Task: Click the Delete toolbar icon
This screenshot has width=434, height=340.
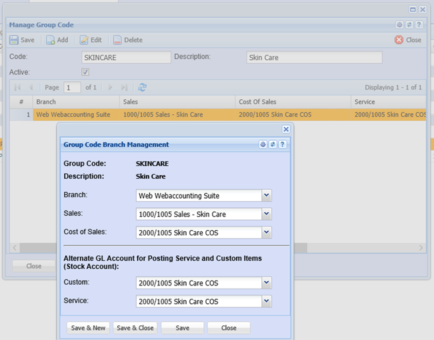Action: point(117,40)
